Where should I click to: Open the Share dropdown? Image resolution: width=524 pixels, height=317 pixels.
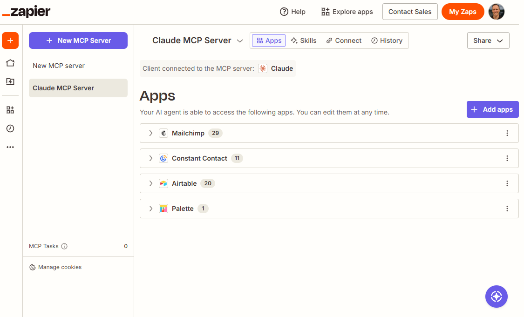(x=488, y=40)
